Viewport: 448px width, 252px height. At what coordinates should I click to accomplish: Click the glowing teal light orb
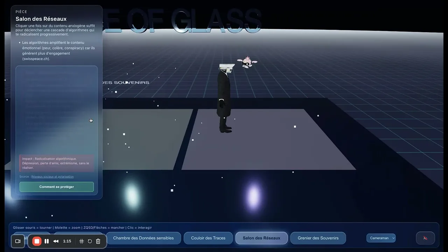pos(132,195)
